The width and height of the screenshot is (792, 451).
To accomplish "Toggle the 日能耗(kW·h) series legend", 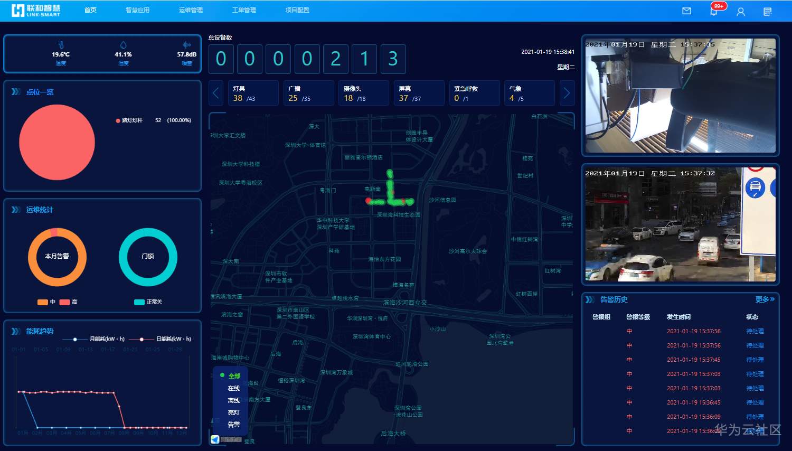I will pos(161,339).
